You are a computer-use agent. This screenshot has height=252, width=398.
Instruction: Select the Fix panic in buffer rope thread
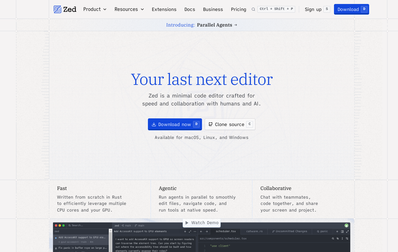click(x=81, y=248)
